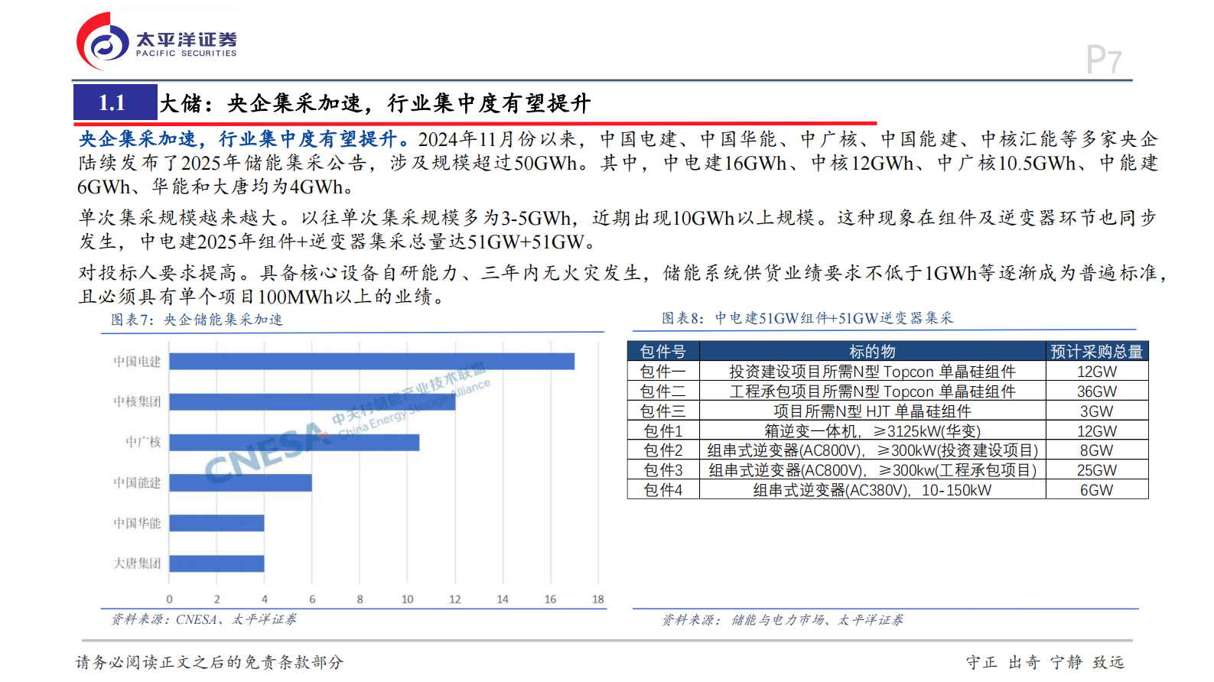Click the x-axis value 18
The width and height of the screenshot is (1214, 682).
[598, 599]
